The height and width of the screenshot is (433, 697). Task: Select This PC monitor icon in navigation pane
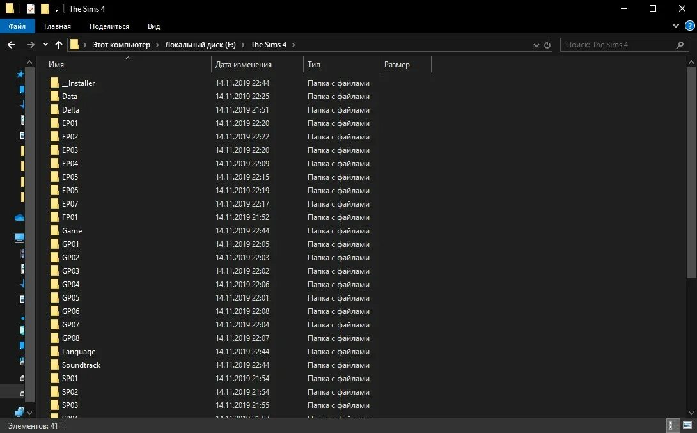[20, 238]
